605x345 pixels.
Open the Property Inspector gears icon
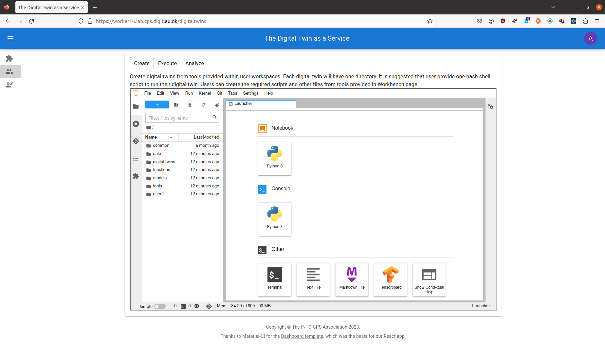(x=491, y=106)
